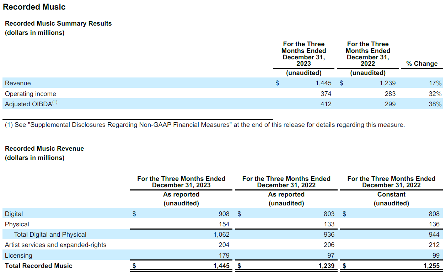The image size is (446, 274).
Task: Click the "Operating income" row label
Action: click(31, 94)
